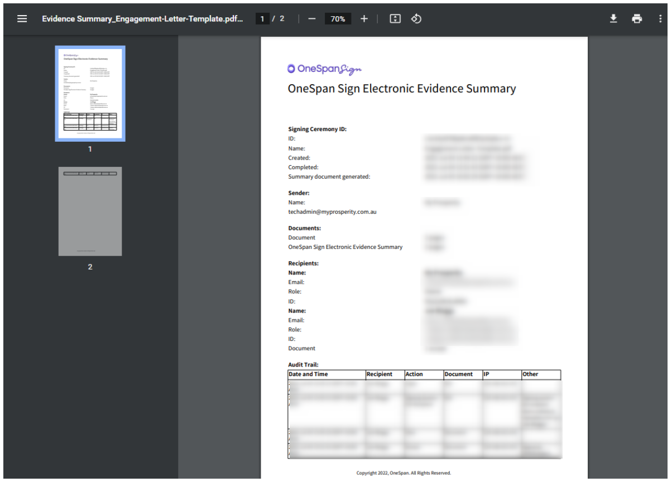Screen dimensions: 672x482
Task: Download the PDF file
Action: (x=613, y=18)
